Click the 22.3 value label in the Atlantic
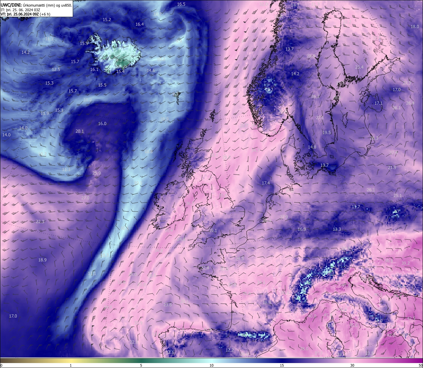This screenshot has width=423, height=368. tap(40, 222)
